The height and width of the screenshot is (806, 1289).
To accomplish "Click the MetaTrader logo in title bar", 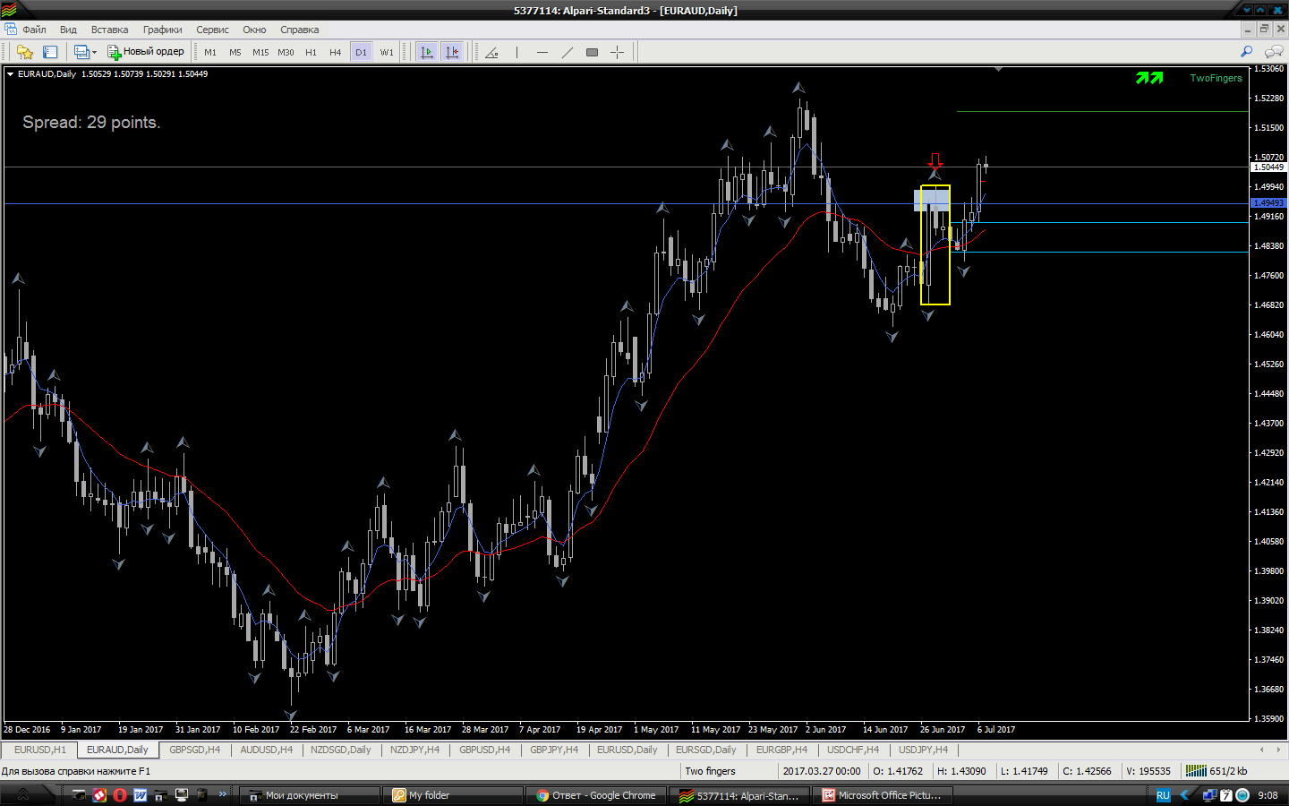I will click(9, 10).
